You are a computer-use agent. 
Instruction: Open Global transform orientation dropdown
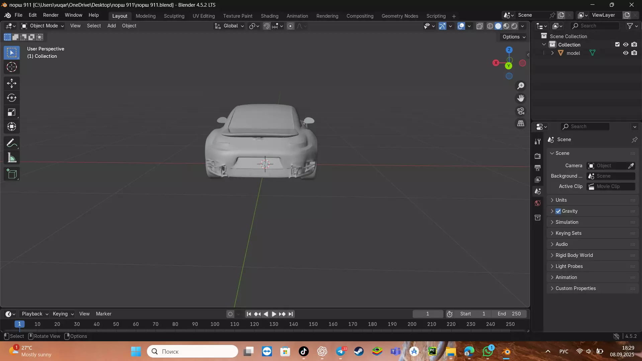pyautogui.click(x=229, y=26)
